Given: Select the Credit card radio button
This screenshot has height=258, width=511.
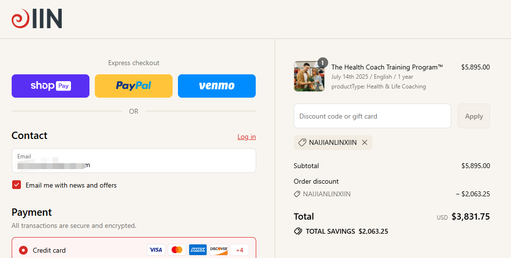Looking at the screenshot, I should (23, 250).
